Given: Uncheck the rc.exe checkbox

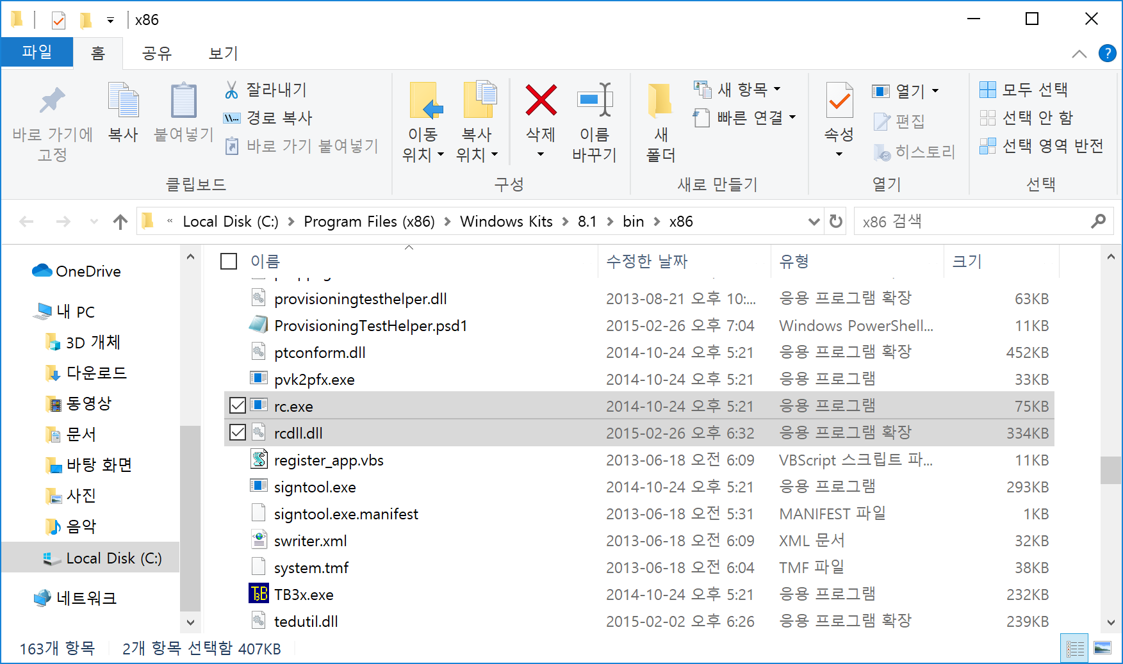Looking at the screenshot, I should (238, 405).
